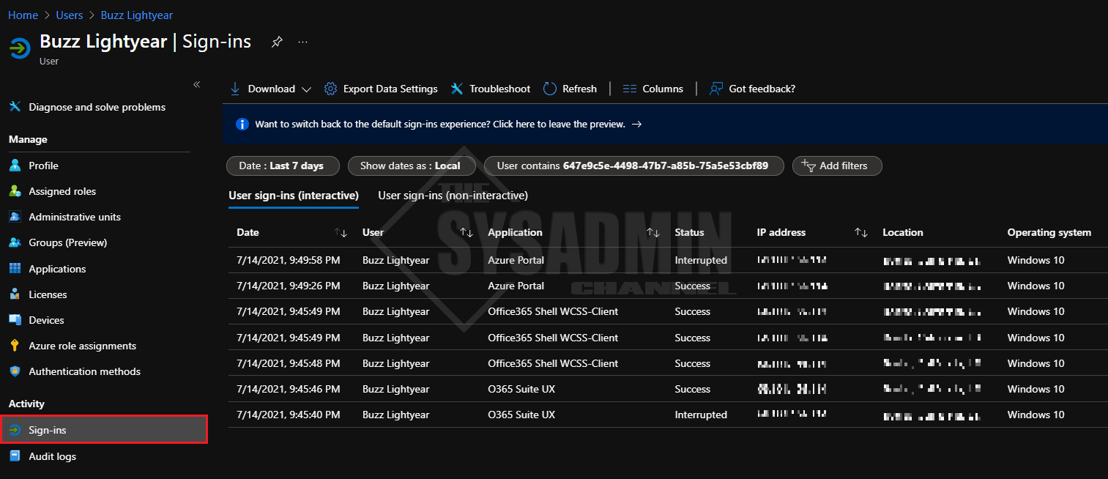Screen dimensions: 1108x479
Task: Sort by IP address column arrows
Action: (x=861, y=232)
